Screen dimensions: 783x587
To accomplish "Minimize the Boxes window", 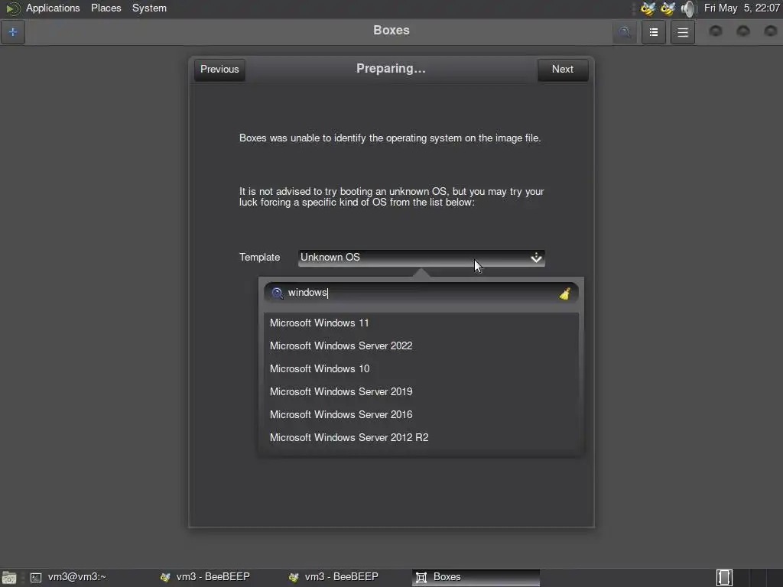I will point(716,31).
